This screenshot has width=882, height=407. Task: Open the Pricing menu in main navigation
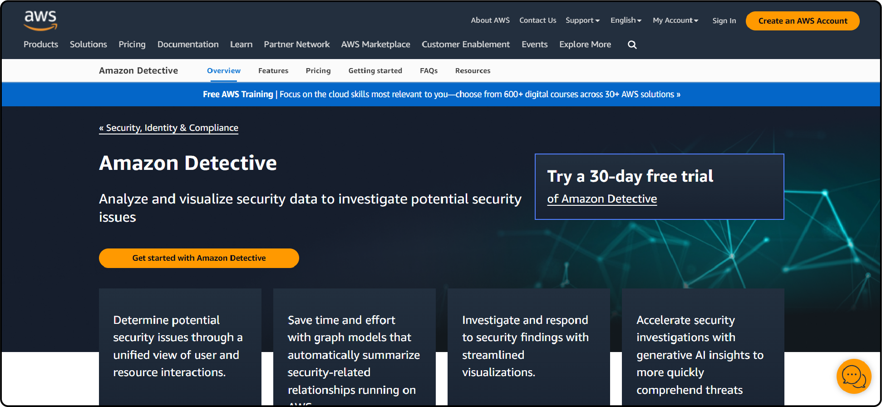[x=132, y=45]
